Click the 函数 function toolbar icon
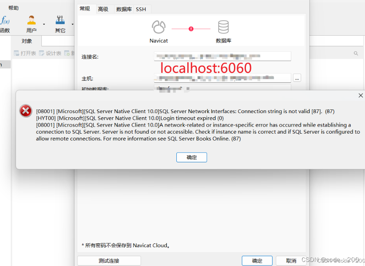365x266 pixels. (x=5, y=24)
